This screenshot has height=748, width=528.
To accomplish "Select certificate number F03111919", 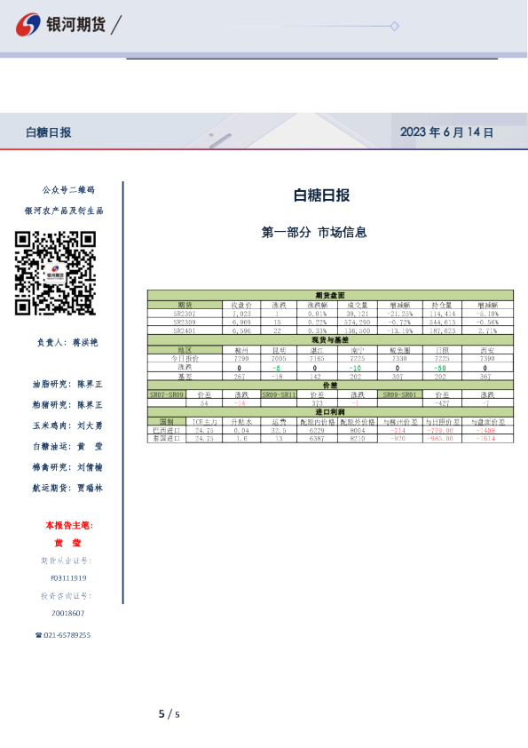I will click(x=68, y=578).
